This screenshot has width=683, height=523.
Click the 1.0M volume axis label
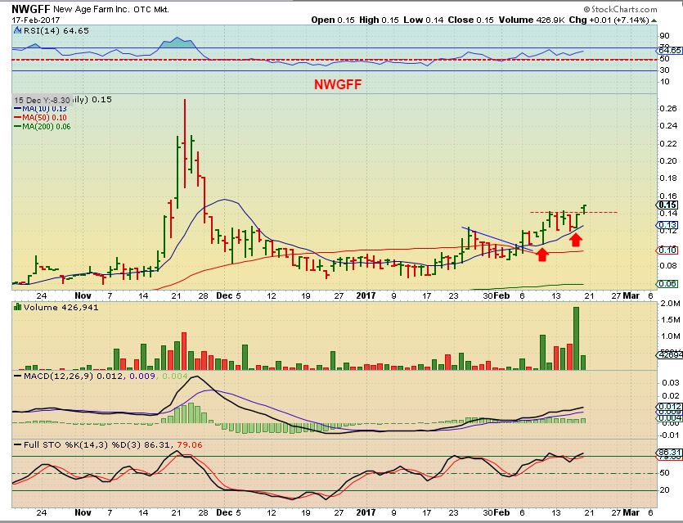[x=671, y=336]
